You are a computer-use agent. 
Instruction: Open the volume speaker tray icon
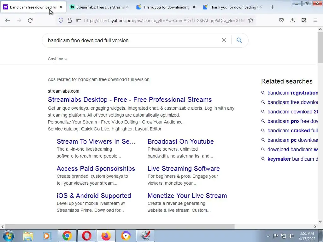pos(291,236)
